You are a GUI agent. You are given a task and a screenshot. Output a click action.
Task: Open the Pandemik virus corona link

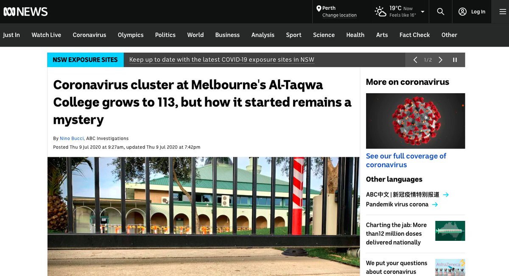pyautogui.click(x=397, y=204)
